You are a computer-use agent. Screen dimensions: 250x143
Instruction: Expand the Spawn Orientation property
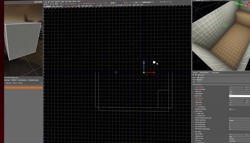click(x=194, y=89)
